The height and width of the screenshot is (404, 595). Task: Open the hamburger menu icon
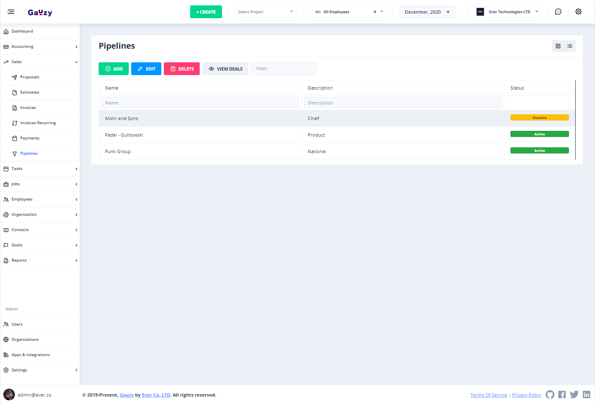(11, 12)
